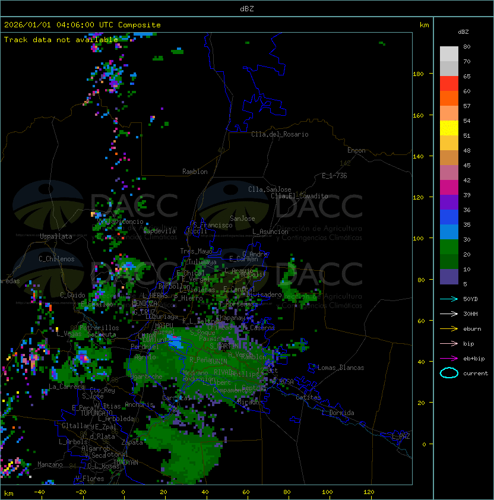Image resolution: width=494 pixels, height=500 pixels.
Task: Click the 'V_Flores' map label
Action: click(90, 479)
